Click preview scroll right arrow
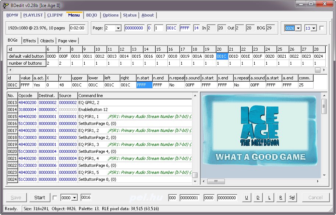The width and height of the screenshot is (336, 215). [x=318, y=182]
